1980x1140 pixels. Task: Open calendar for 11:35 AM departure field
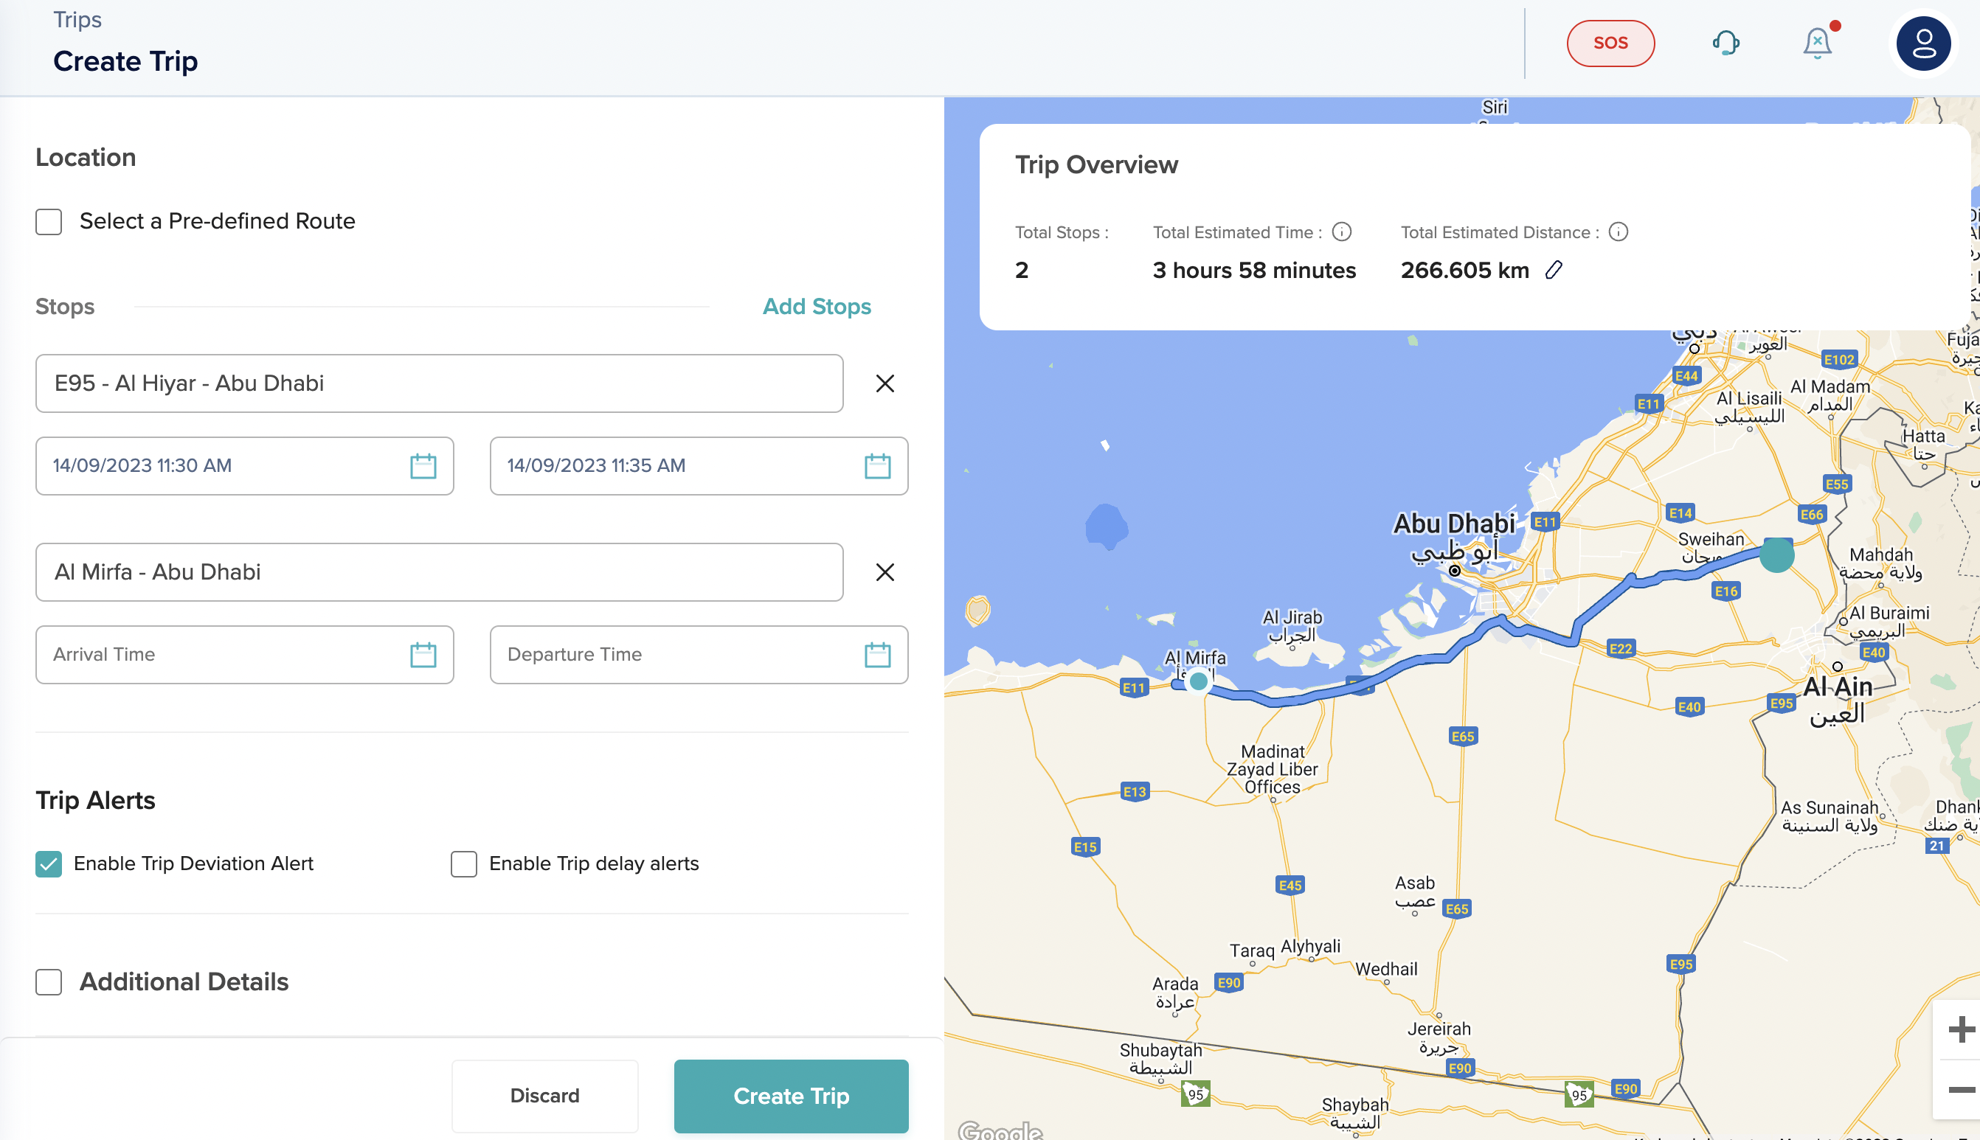[877, 466]
